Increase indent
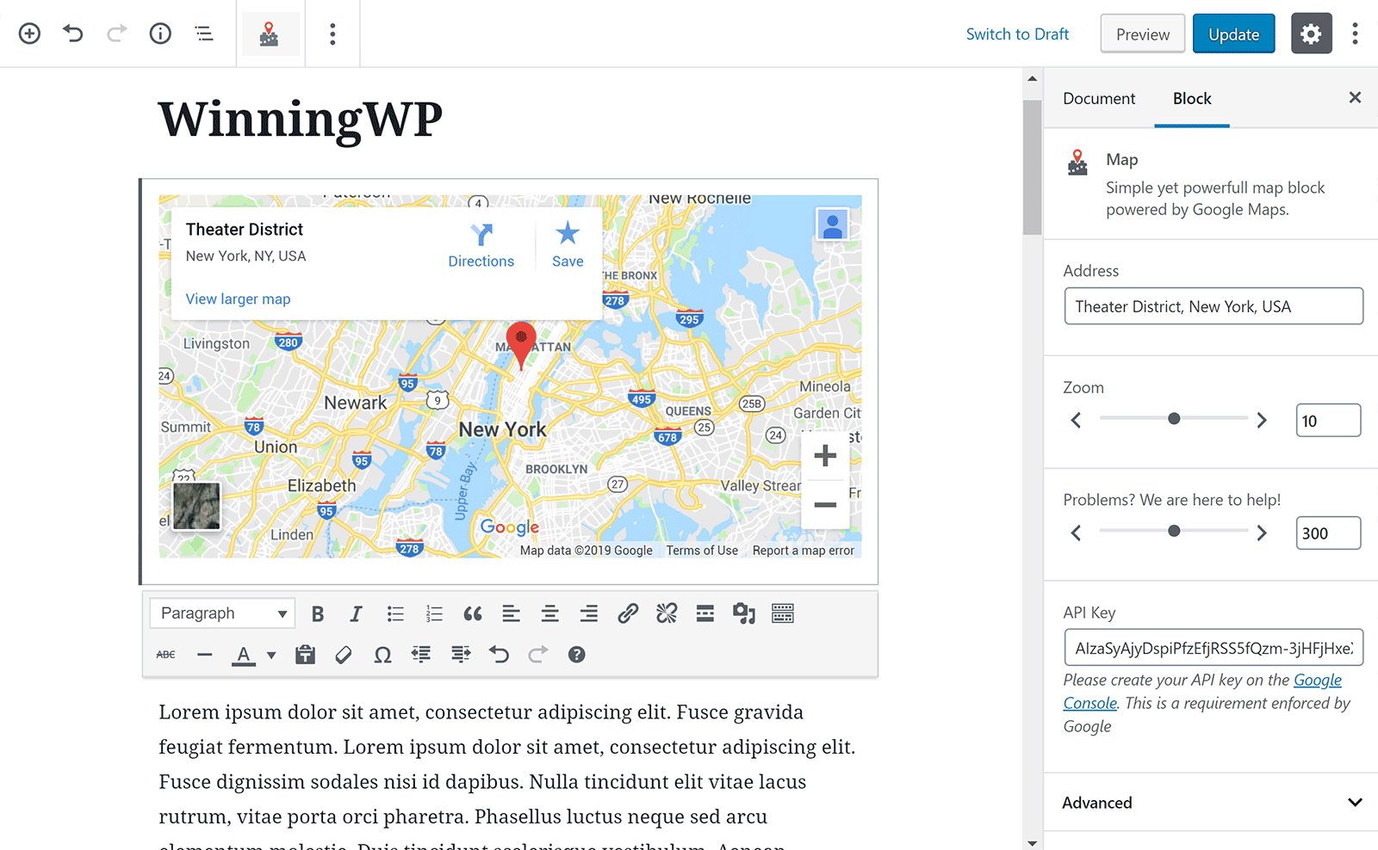 pos(461,655)
